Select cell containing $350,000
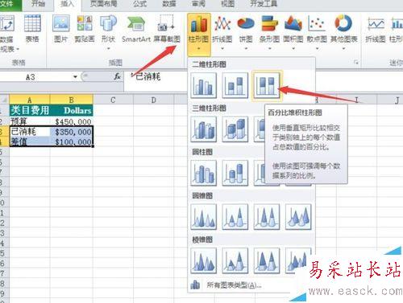403x303 pixels. [72, 132]
